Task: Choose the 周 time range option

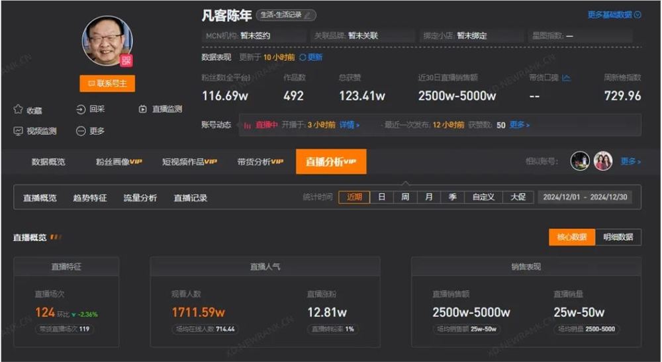Action: tap(405, 197)
